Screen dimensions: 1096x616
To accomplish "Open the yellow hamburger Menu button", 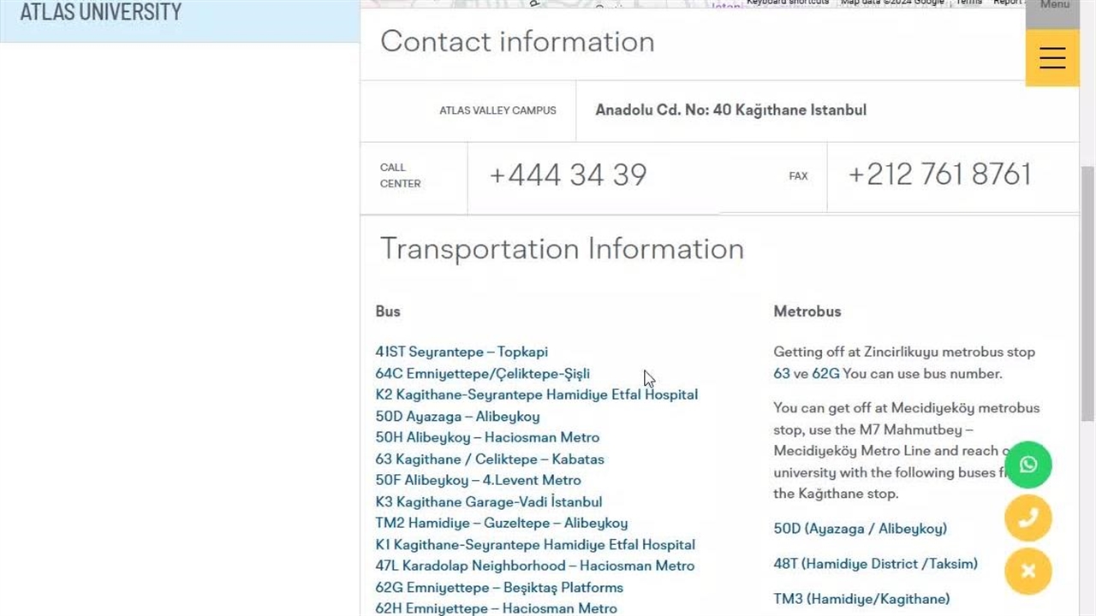I will click(x=1052, y=57).
